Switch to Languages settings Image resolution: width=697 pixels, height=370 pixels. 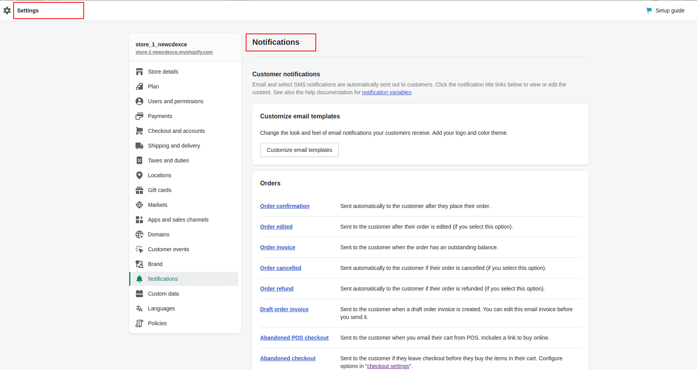(x=185, y=308)
